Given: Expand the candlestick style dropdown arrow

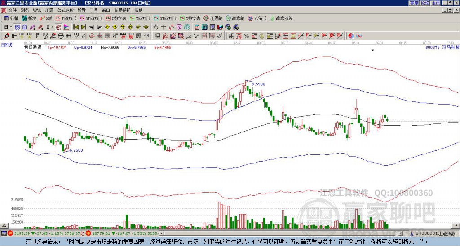Looking at the screenshot, I should tap(53, 27).
